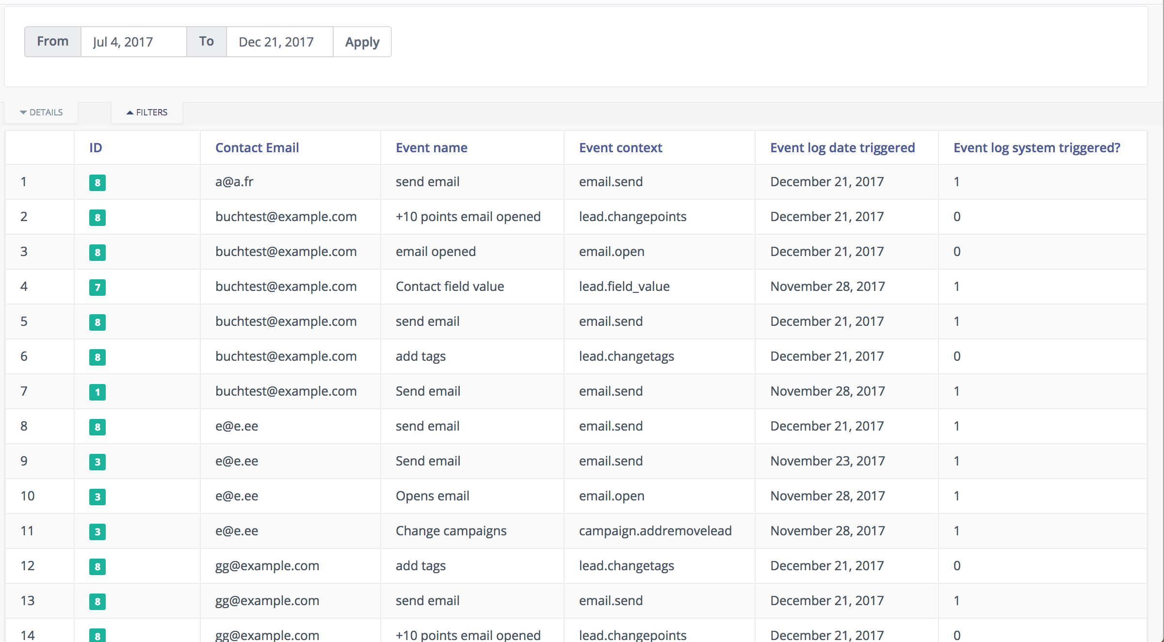
Task: Click 'December 21, 2017' date in row 1
Action: click(827, 182)
